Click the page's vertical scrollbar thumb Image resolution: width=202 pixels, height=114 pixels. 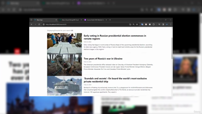pos(172,48)
